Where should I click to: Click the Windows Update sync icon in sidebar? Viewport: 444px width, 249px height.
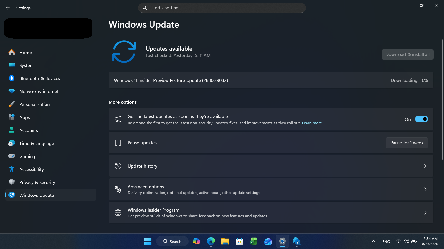[12, 195]
